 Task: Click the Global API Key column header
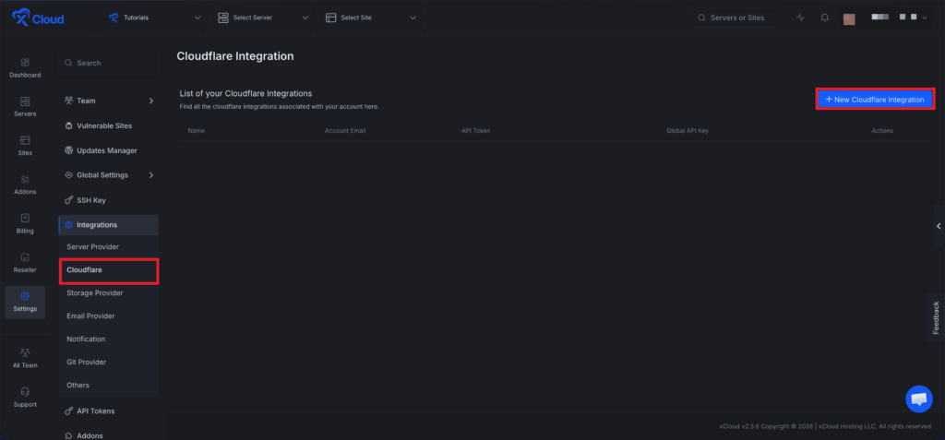687,131
